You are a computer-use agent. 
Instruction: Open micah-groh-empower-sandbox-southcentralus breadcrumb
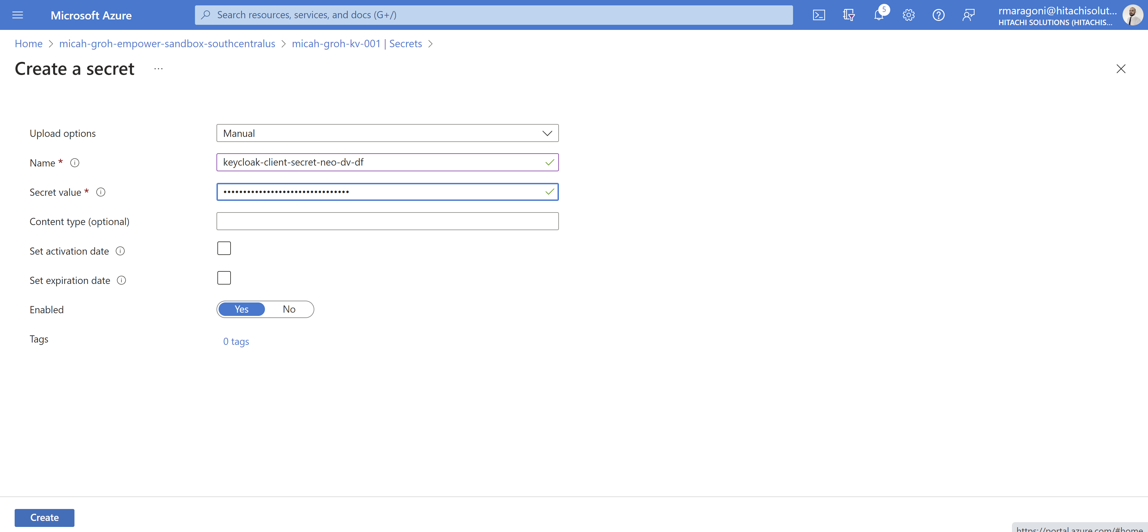point(167,44)
